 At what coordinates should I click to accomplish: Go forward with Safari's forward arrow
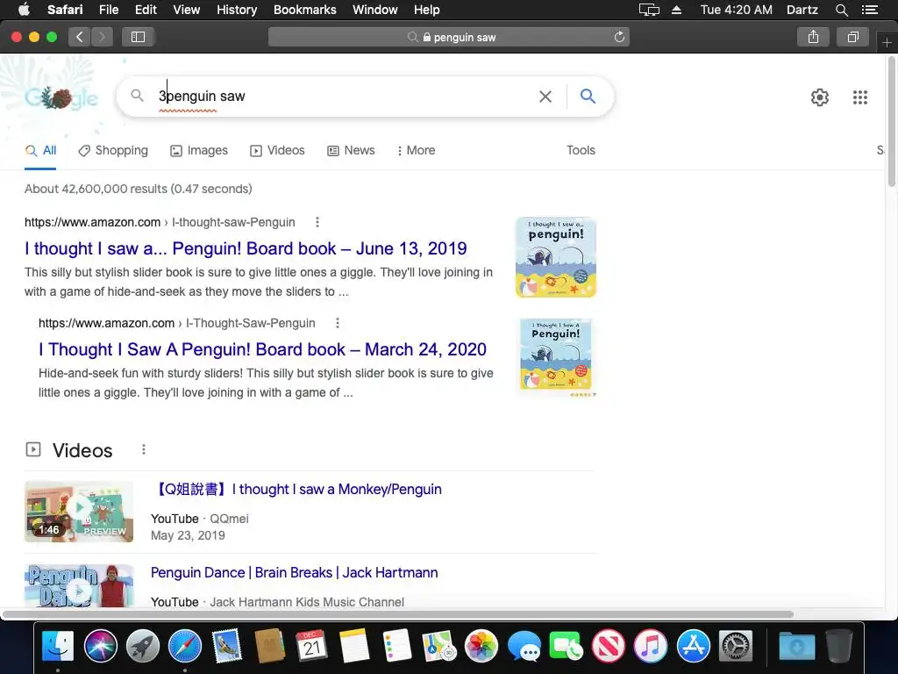point(102,37)
